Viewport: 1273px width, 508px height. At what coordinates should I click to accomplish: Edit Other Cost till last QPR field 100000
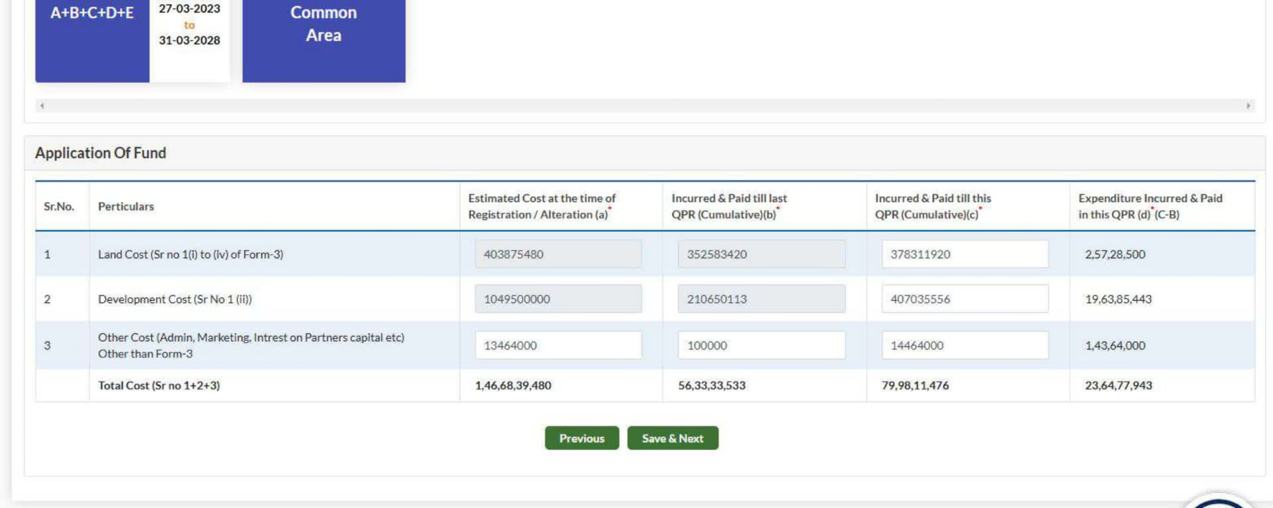pyautogui.click(x=761, y=345)
